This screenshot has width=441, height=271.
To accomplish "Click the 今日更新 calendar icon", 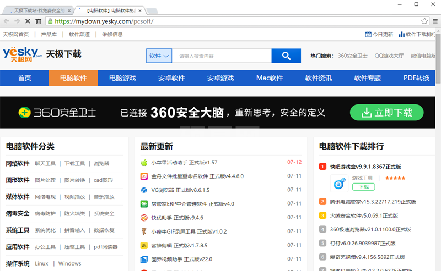I will pyautogui.click(x=368, y=34).
